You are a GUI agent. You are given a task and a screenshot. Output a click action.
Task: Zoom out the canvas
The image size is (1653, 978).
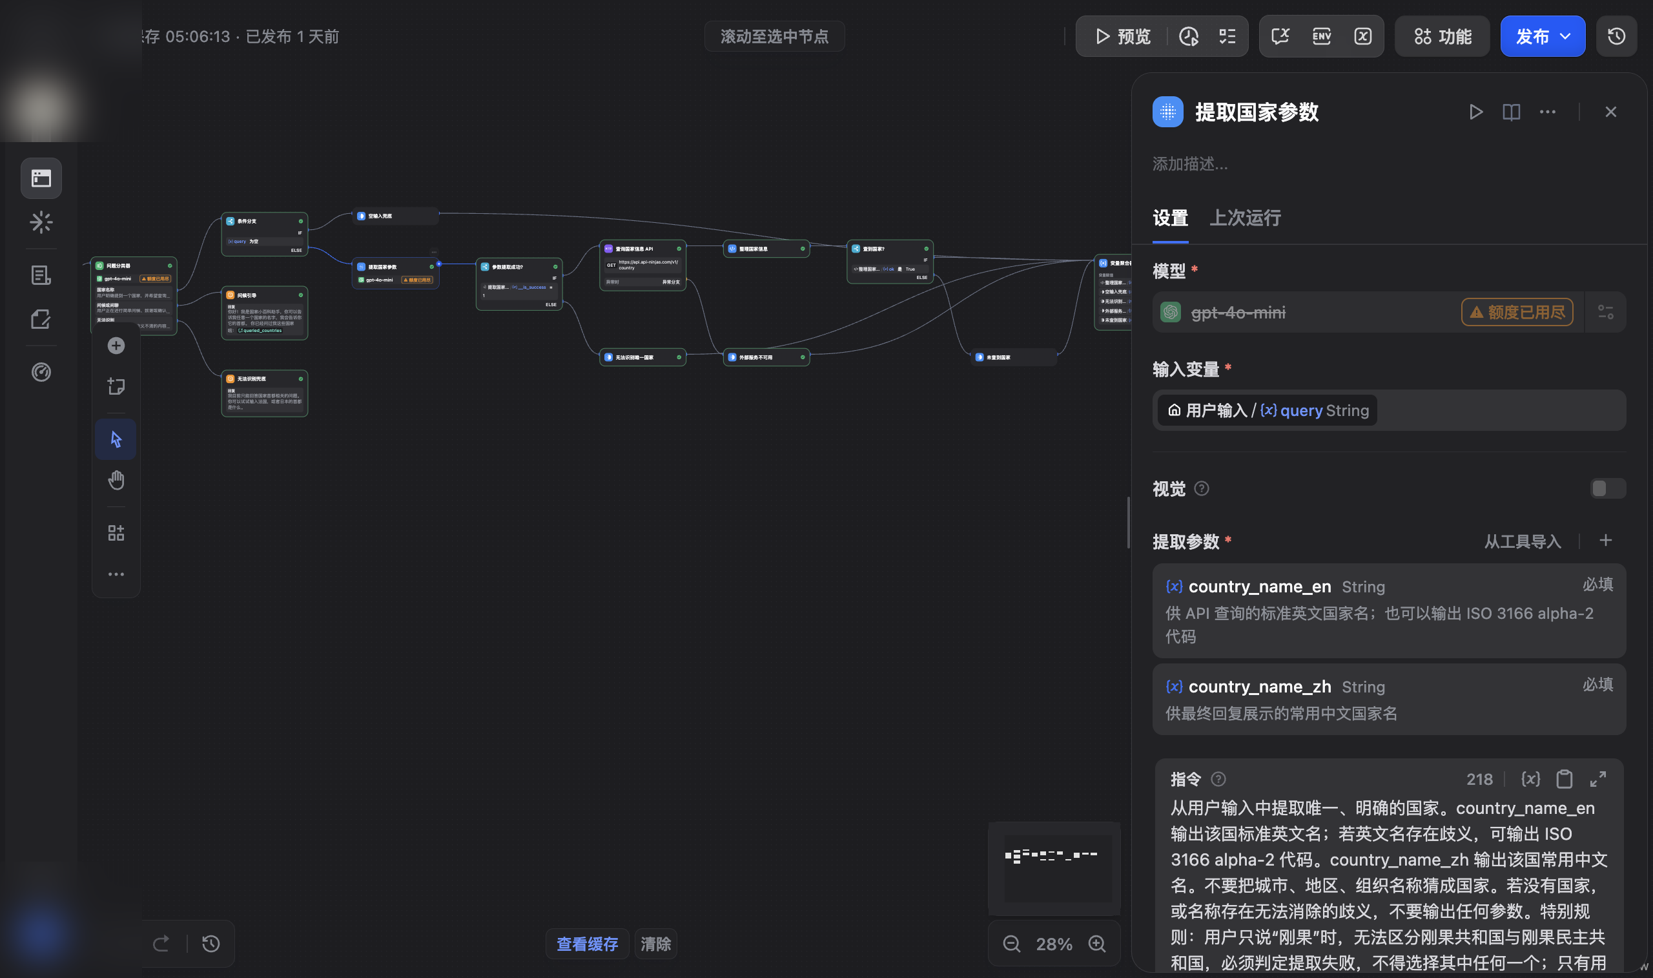tap(1012, 944)
